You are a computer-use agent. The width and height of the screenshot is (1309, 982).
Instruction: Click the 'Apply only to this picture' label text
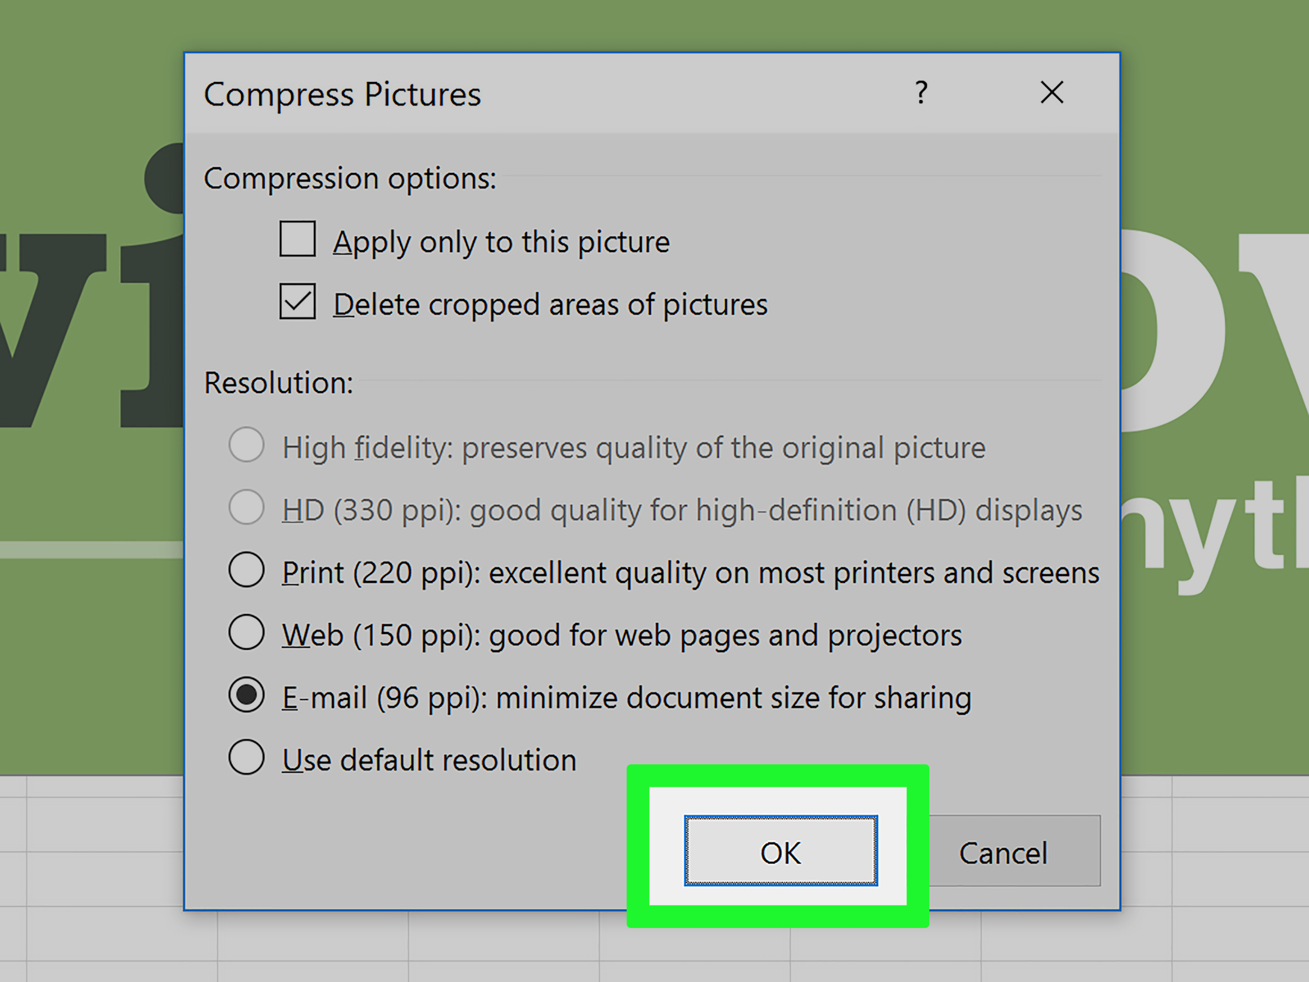click(x=501, y=242)
